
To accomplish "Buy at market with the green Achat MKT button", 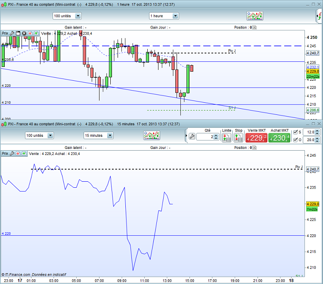I will click(280, 138).
